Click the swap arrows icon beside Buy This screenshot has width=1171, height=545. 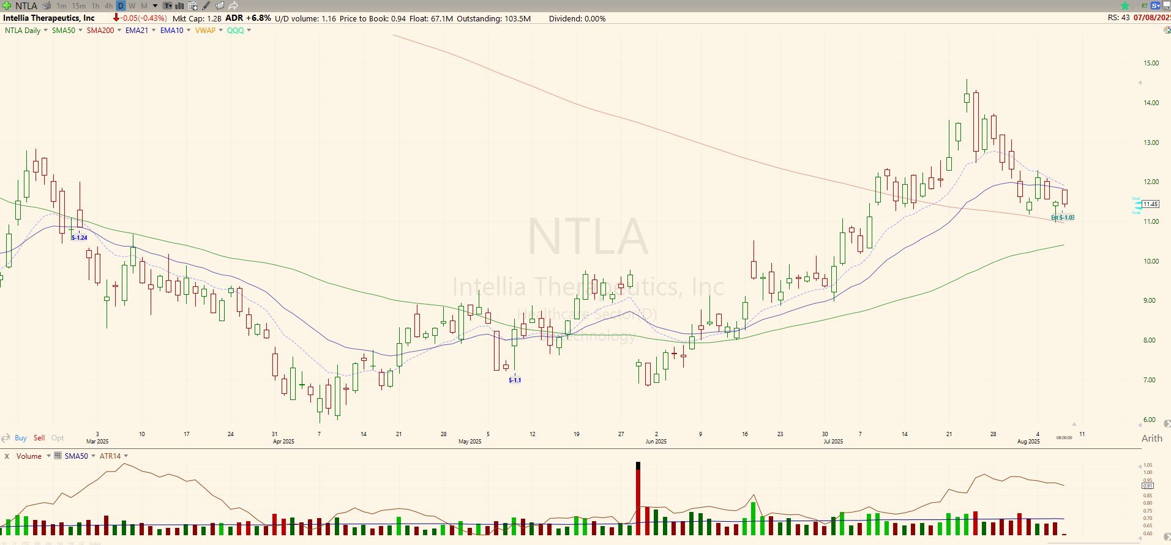(6, 438)
